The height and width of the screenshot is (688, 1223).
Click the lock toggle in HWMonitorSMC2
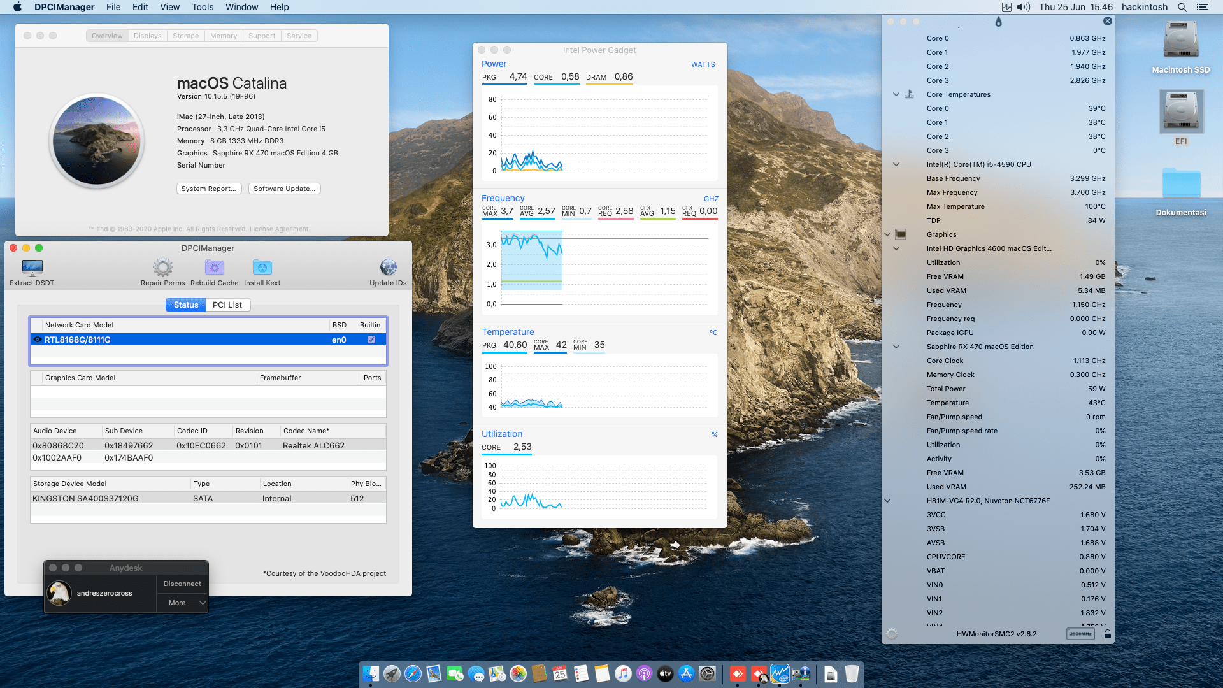coord(1108,634)
